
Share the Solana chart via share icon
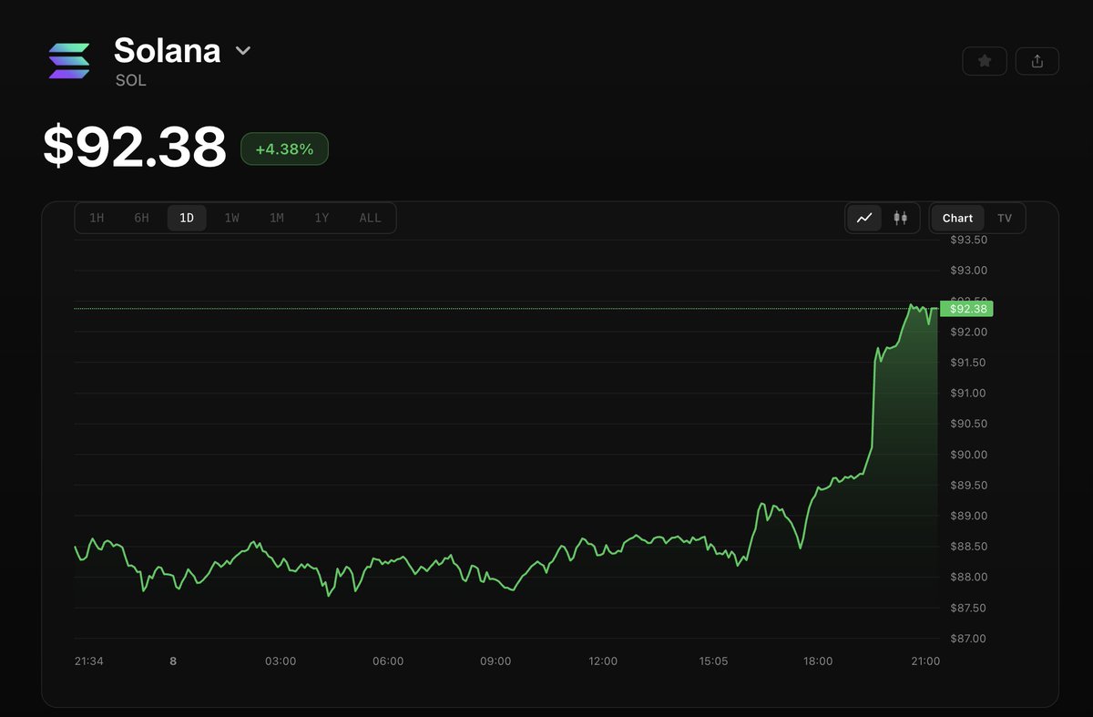point(1037,61)
